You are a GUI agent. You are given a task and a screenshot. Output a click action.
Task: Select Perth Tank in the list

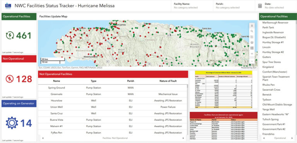coord(268,28)
